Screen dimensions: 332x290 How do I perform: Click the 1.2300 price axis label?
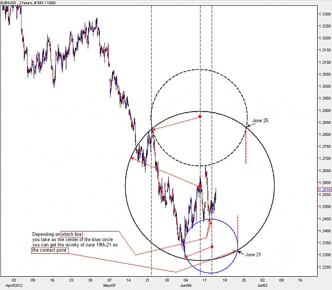(x=325, y=255)
